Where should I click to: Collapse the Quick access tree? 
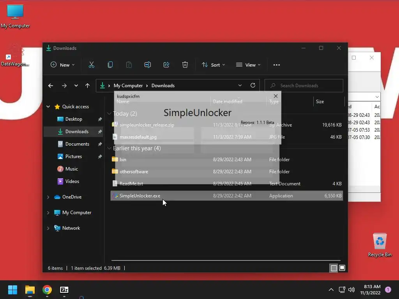[48, 107]
